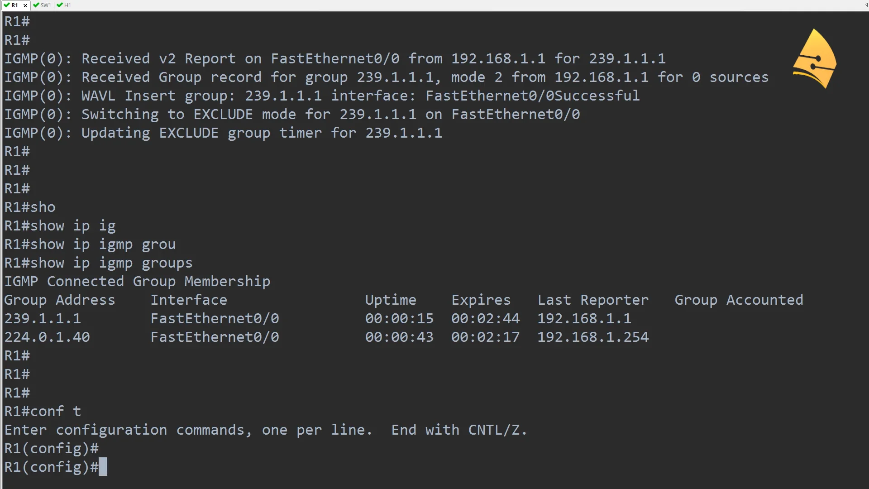Click the green checkmark on the R1 tab
The height and width of the screenshot is (489, 869).
point(6,5)
